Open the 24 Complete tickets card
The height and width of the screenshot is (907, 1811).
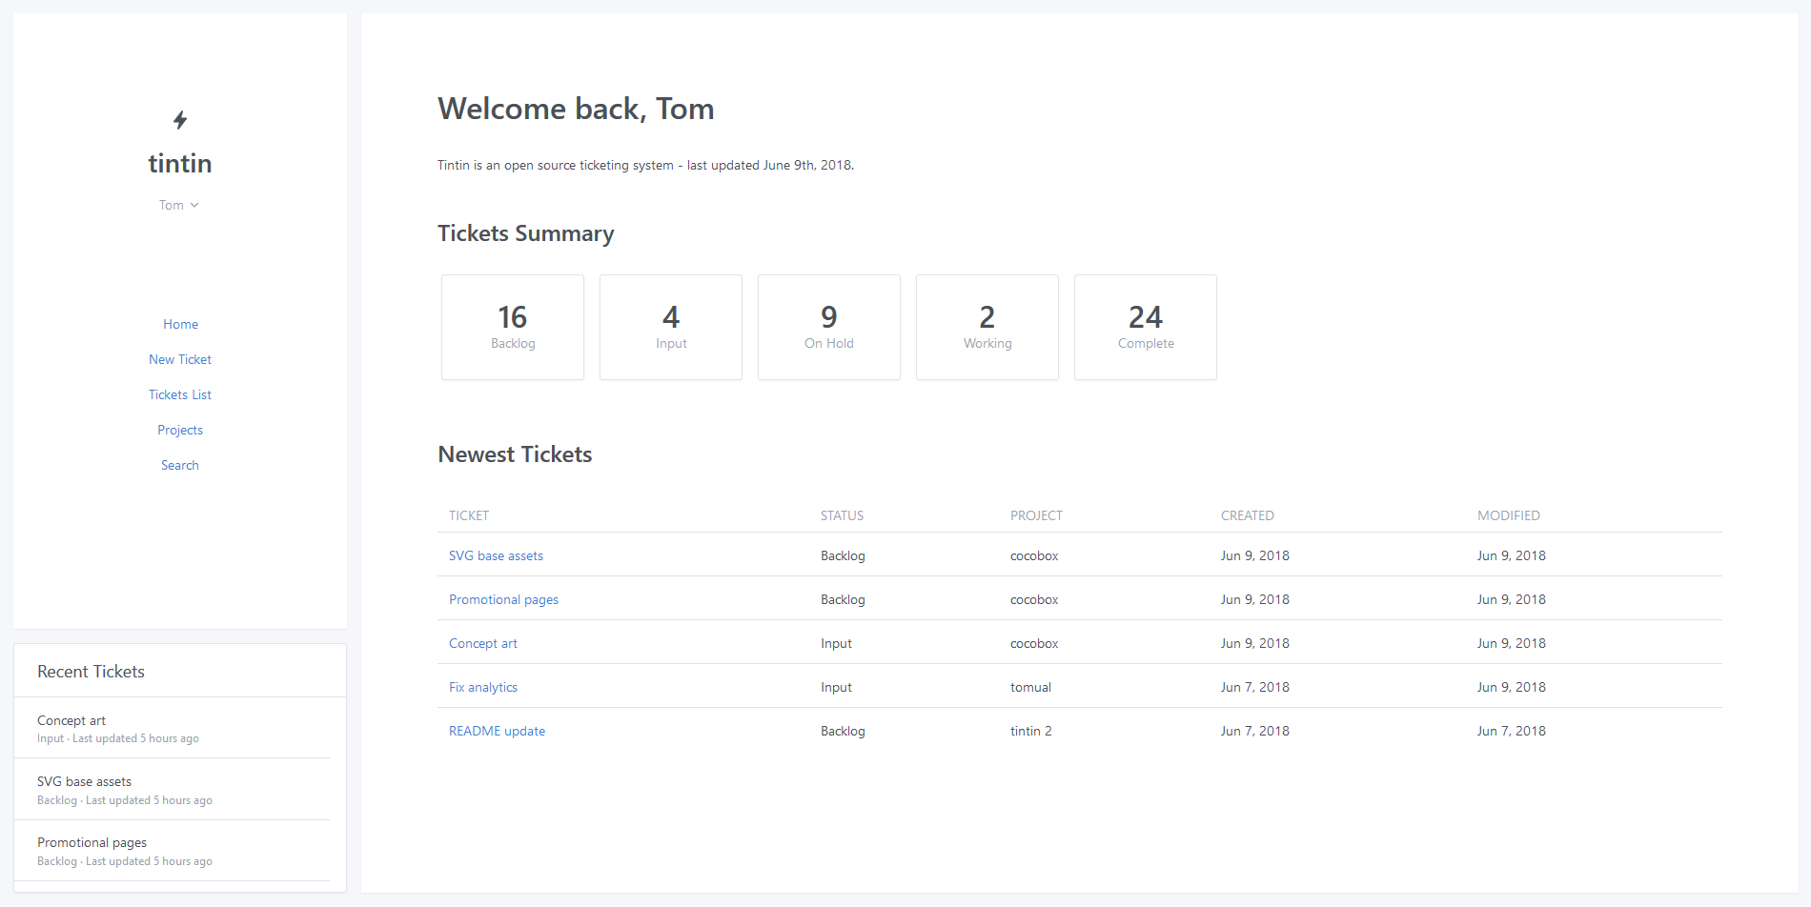click(x=1146, y=327)
